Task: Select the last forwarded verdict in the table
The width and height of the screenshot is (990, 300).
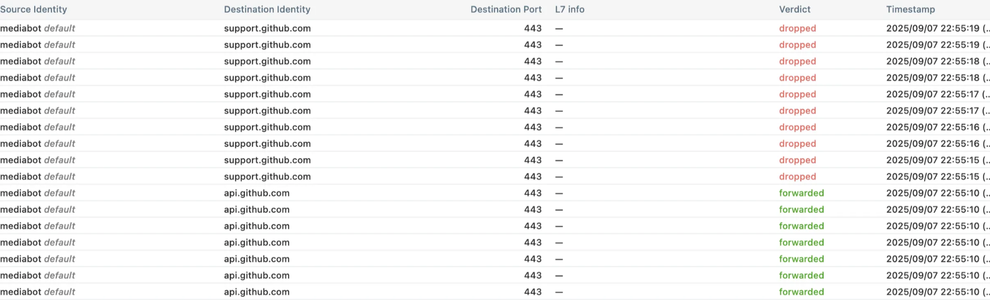Action: [x=801, y=292]
